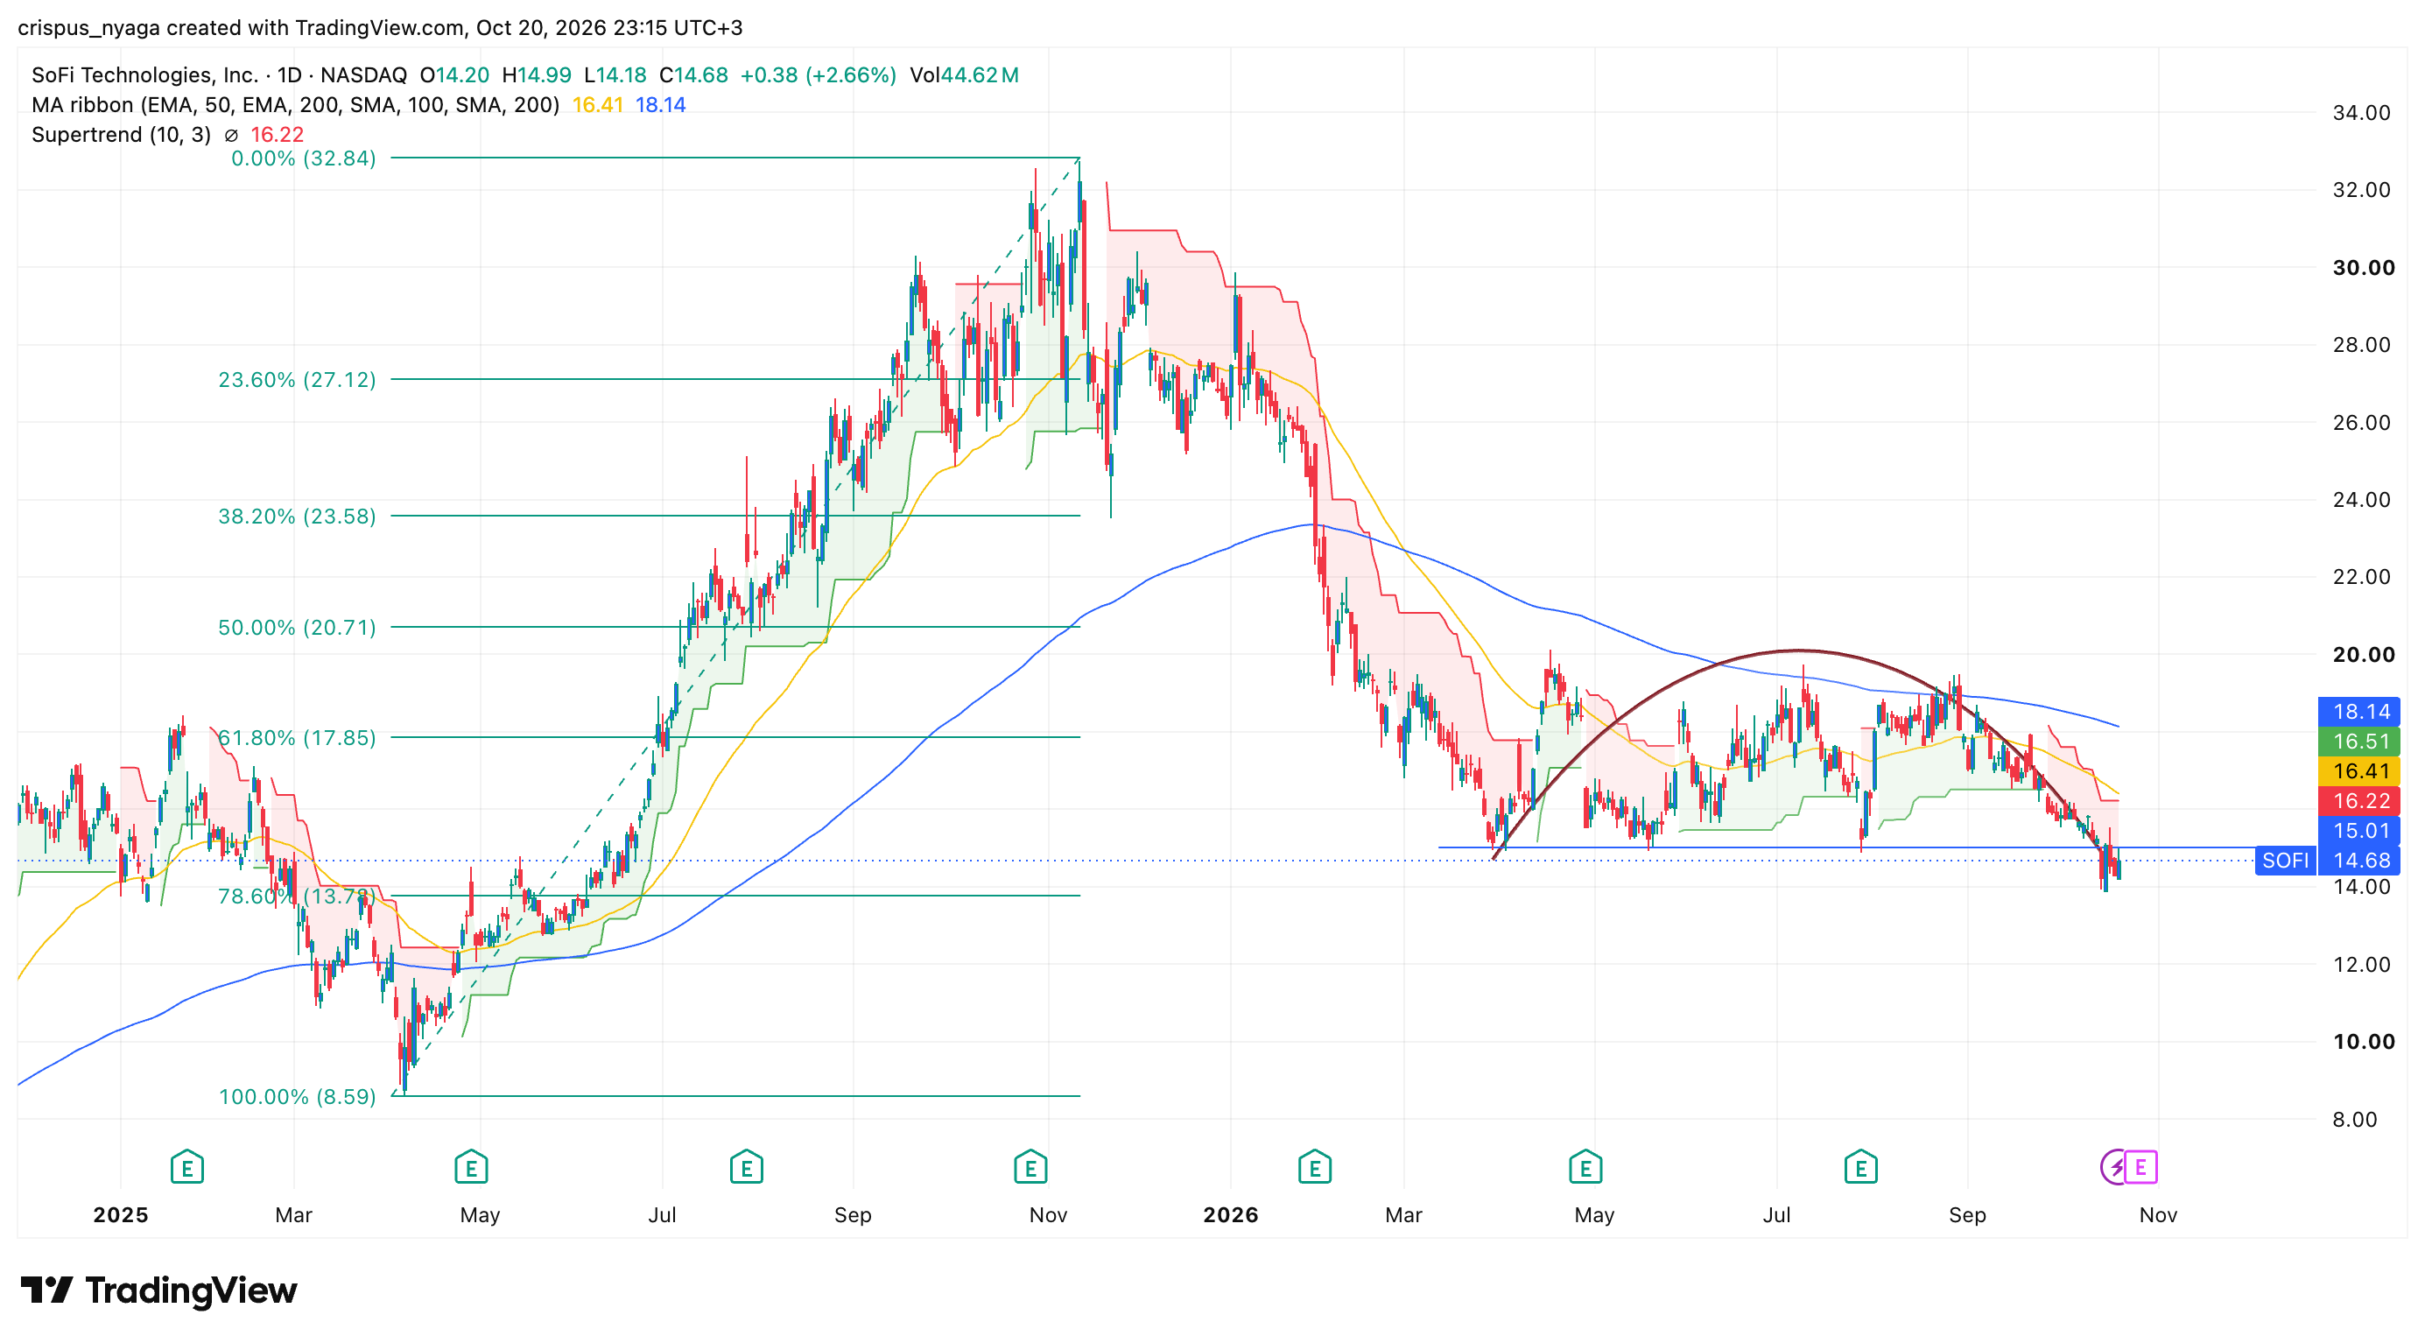Select the SoFi Technologies, Inc. chart title
This screenshot has width=2425, height=1343.
coord(145,75)
